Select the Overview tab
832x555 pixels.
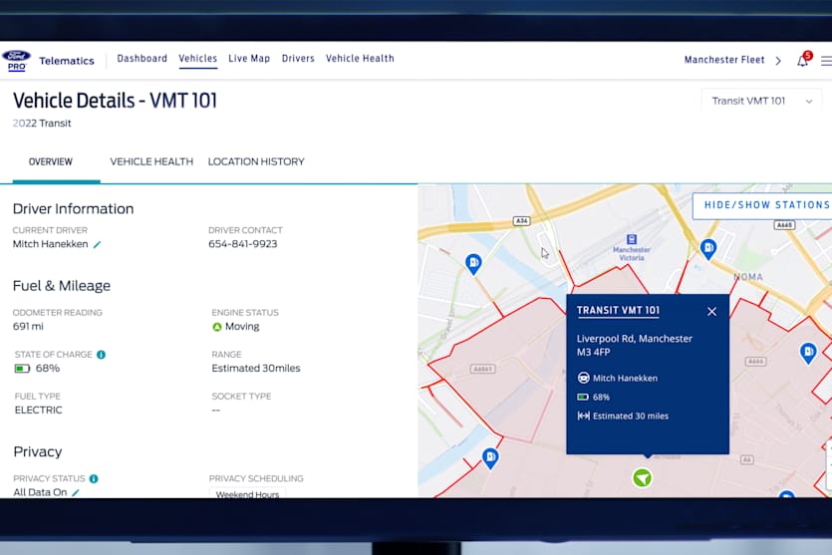51,161
